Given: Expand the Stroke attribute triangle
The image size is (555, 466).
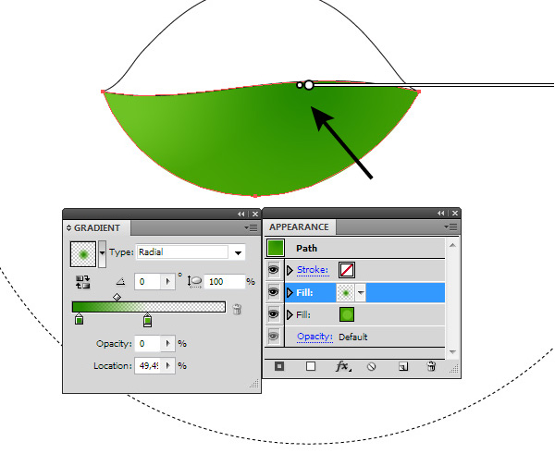Looking at the screenshot, I should 290,270.
